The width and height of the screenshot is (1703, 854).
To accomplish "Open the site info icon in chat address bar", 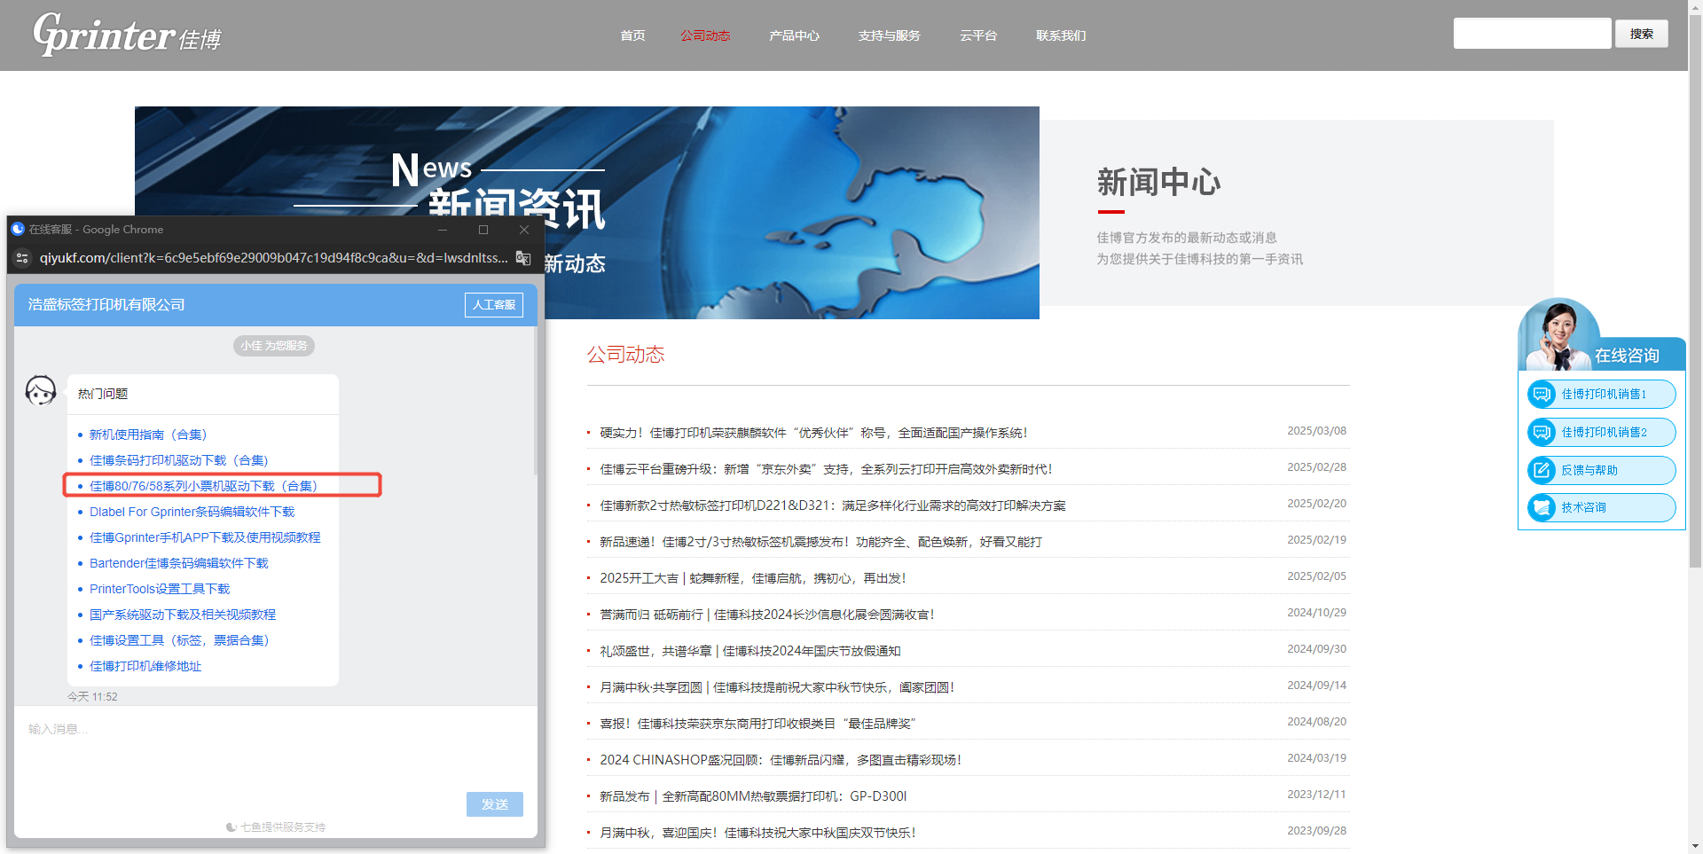I will pos(23,258).
